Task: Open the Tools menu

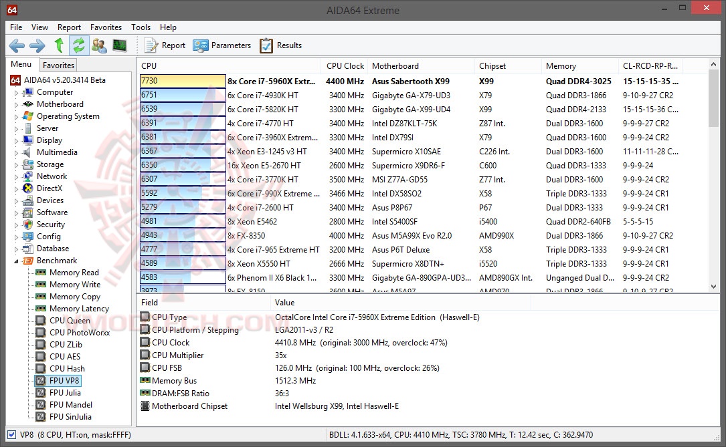Action: [x=141, y=27]
